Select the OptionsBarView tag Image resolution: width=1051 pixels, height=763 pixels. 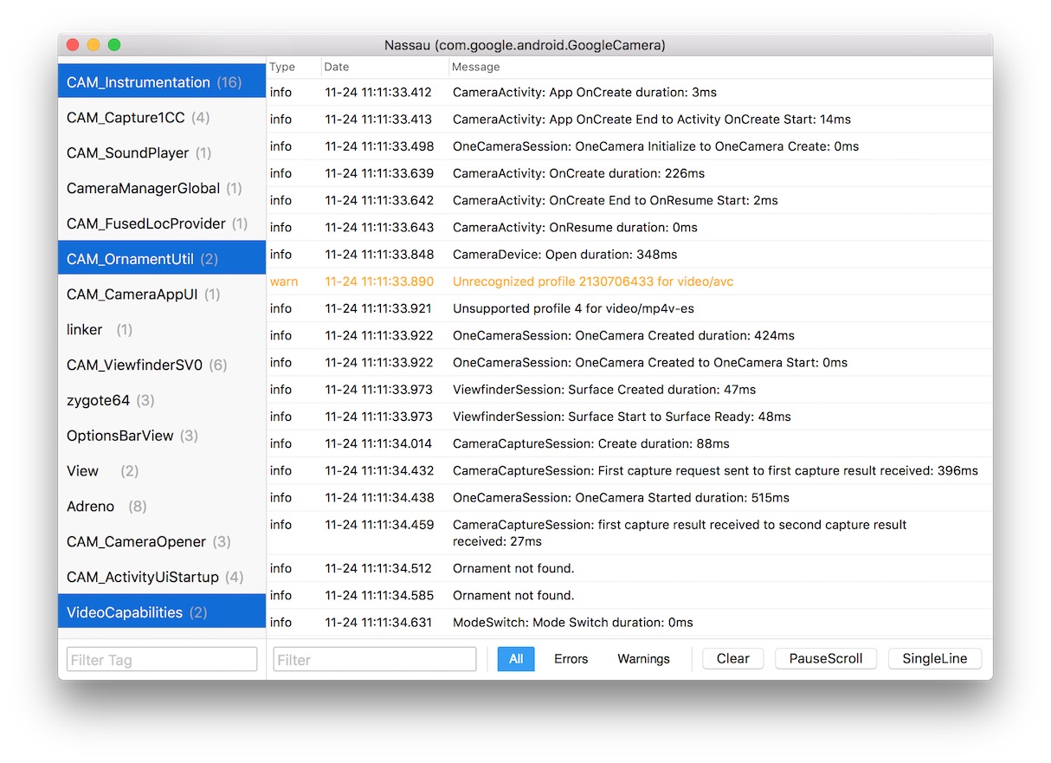click(x=162, y=436)
